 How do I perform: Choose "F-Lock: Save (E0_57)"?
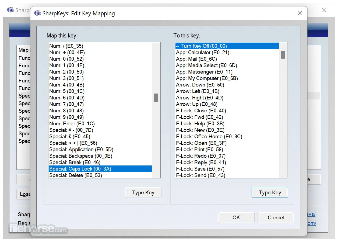227,169
